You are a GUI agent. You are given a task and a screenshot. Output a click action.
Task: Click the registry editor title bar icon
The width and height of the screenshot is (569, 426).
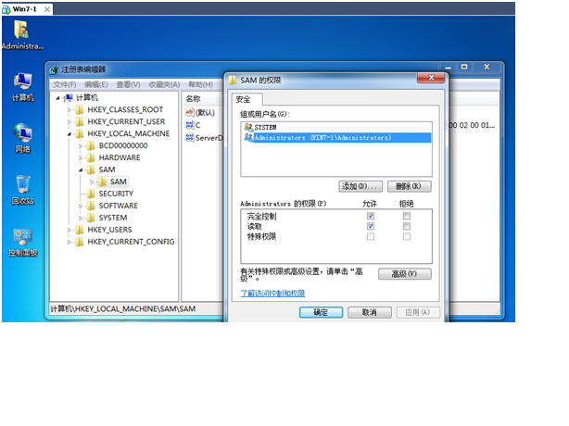(x=55, y=69)
